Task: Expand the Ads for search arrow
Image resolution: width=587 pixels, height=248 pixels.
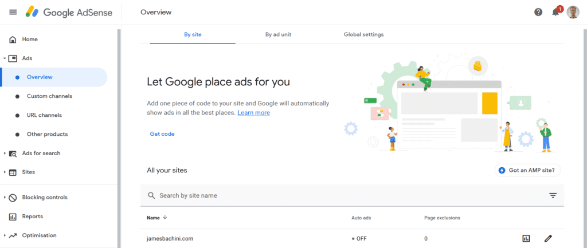Action: point(4,153)
